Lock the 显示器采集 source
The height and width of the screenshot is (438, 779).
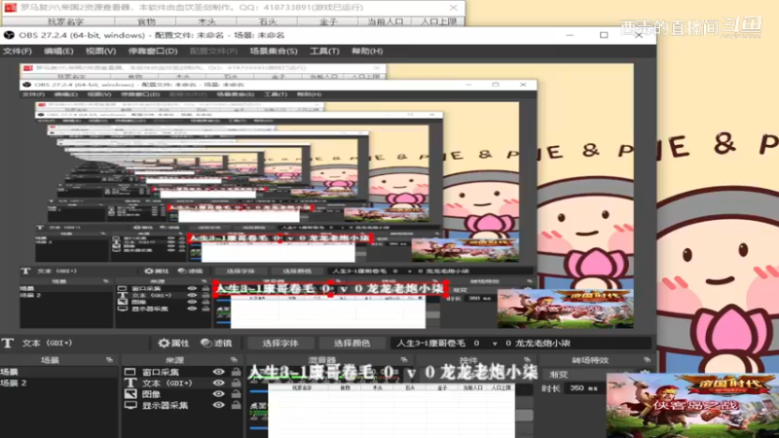236,405
